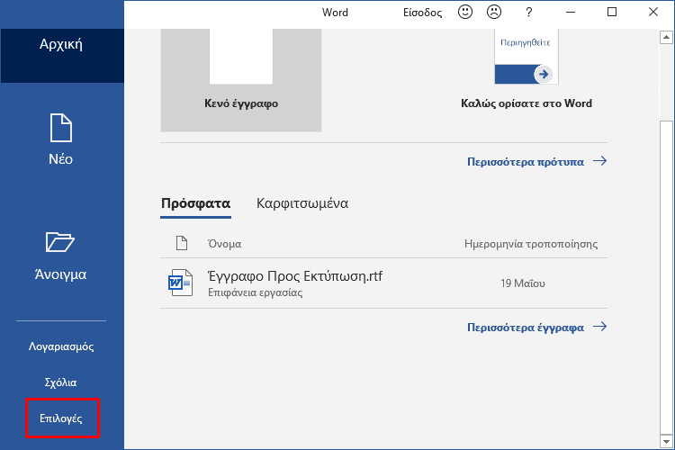Click the Επιφάνεια εργασίας location text
The image size is (675, 450).
pos(256,292)
